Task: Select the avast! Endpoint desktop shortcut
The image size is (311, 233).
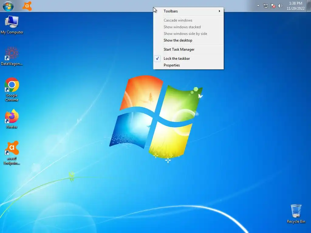Action: point(12,153)
